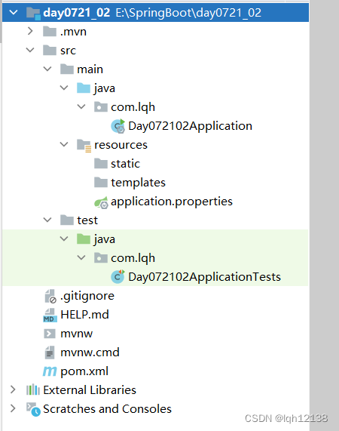Select the Scratches and Consoles label
The image size is (339, 431).
point(107,409)
